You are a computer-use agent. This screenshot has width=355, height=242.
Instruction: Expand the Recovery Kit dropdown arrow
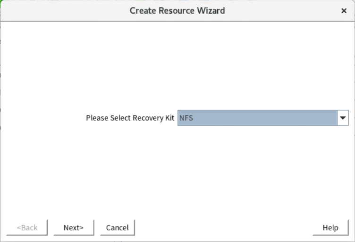tap(343, 118)
